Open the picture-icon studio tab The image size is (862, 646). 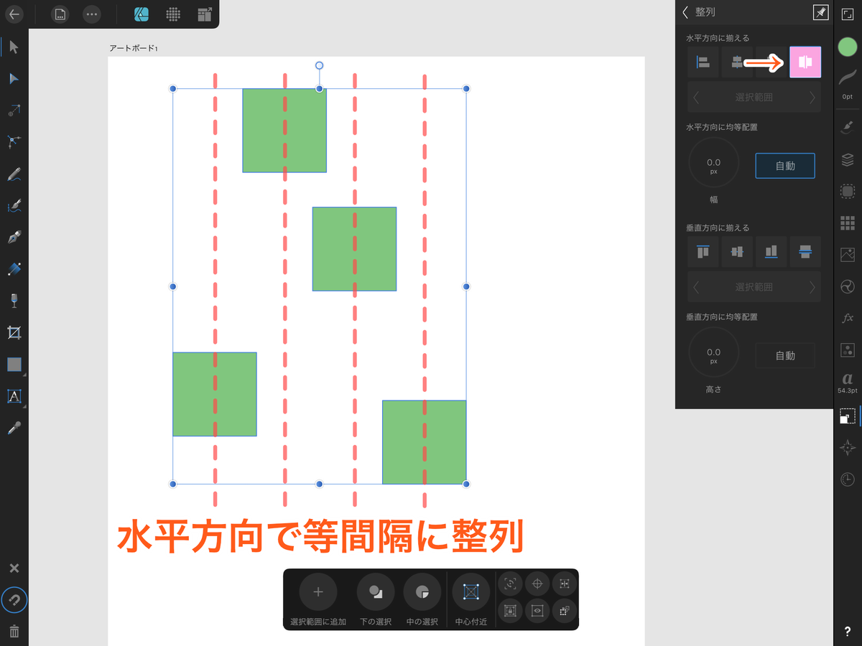[x=848, y=254]
